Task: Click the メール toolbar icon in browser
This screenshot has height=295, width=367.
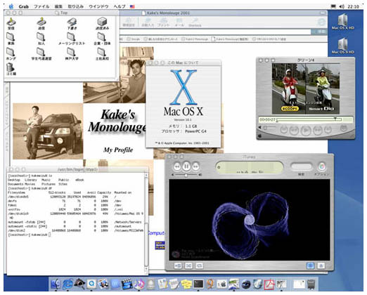Action: click(x=179, y=22)
